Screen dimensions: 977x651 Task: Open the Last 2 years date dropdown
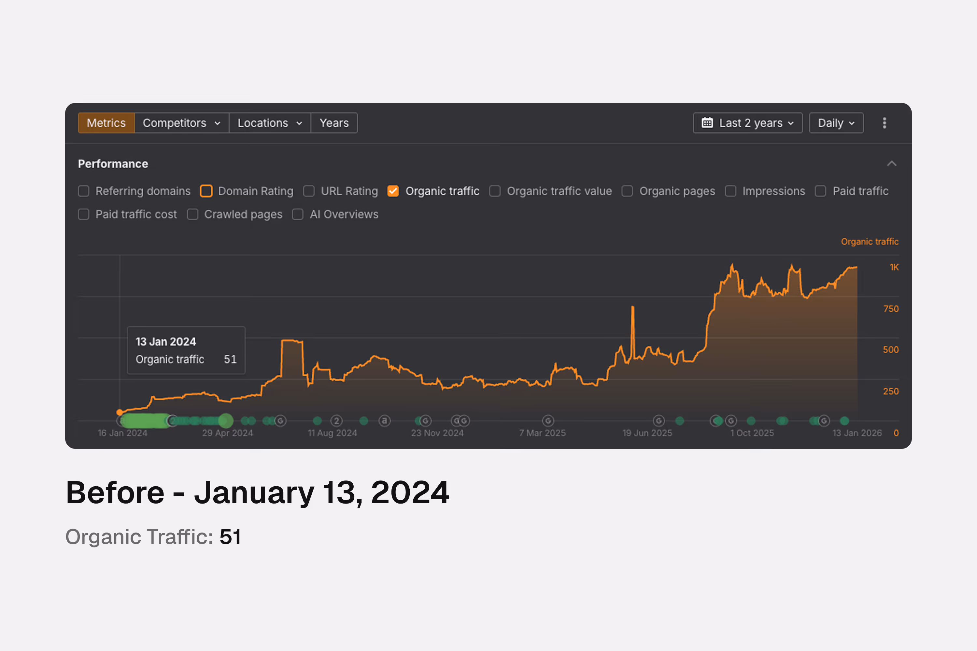tap(748, 123)
